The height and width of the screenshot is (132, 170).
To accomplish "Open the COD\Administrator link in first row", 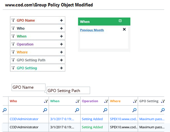I will pos(24,119).
